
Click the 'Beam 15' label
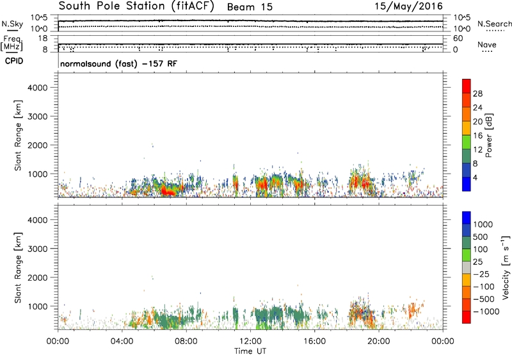(250, 7)
